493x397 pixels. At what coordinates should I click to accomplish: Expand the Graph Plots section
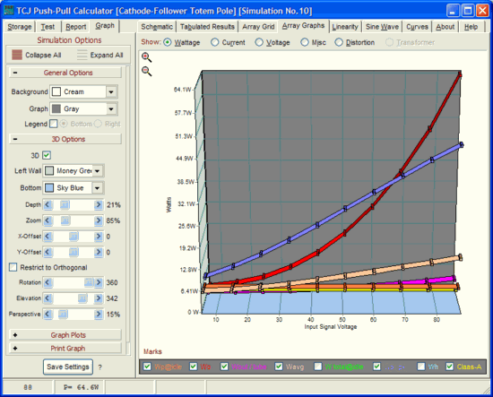14,335
